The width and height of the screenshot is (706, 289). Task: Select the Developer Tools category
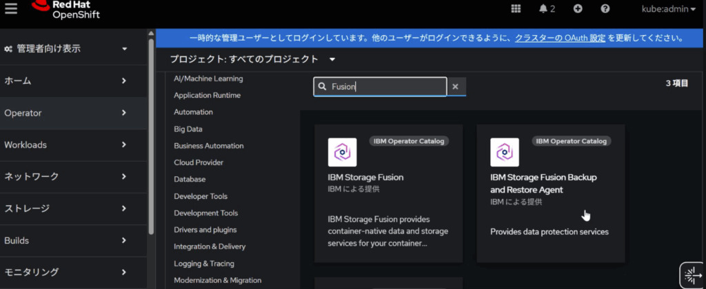click(x=201, y=196)
